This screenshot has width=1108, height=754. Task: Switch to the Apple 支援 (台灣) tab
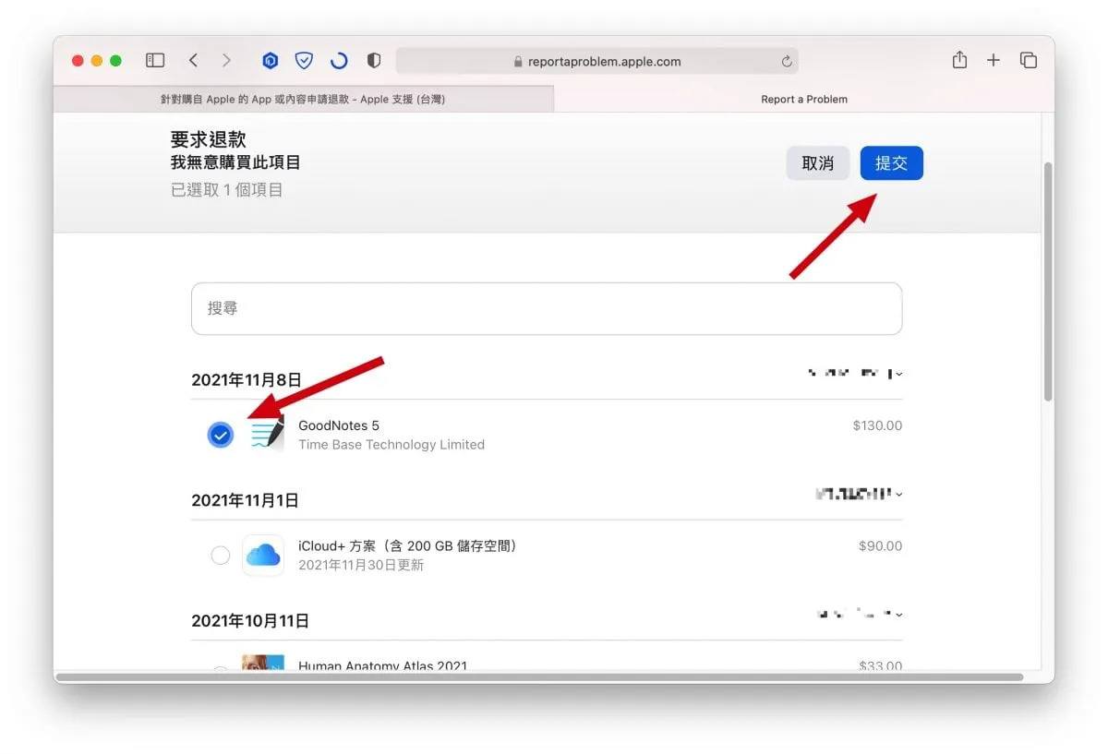coord(303,99)
